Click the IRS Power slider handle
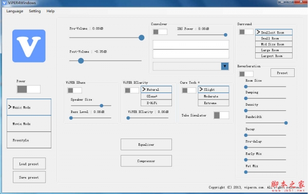The width and height of the screenshot is (308, 194). (x=225, y=35)
